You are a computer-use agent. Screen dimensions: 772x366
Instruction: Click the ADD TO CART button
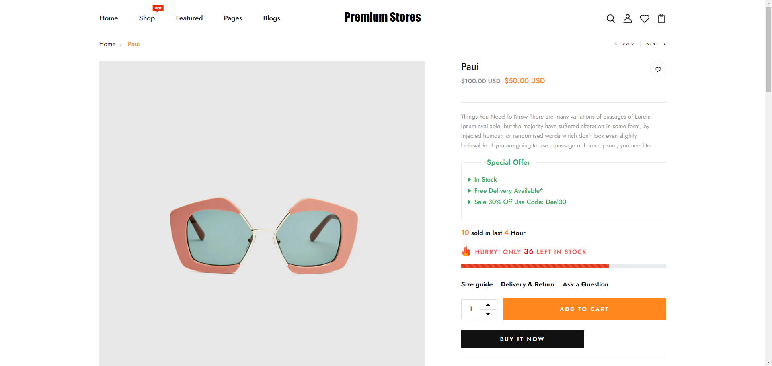pos(584,309)
